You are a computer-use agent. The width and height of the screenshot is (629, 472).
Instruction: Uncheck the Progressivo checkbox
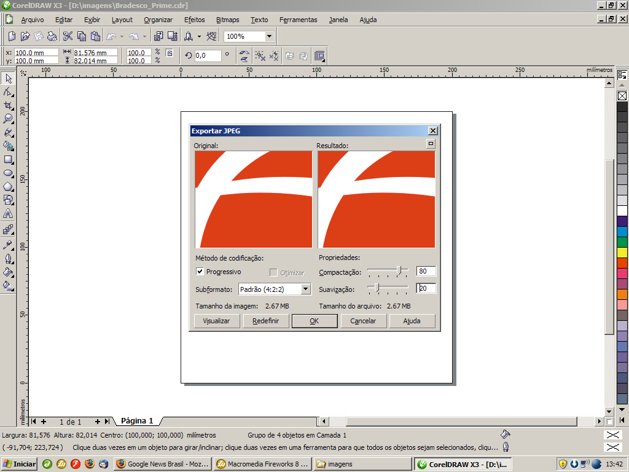200,271
